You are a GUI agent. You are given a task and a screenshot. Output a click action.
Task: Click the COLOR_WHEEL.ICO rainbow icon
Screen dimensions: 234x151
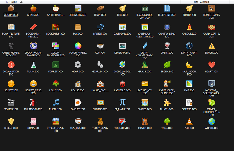click(78, 46)
